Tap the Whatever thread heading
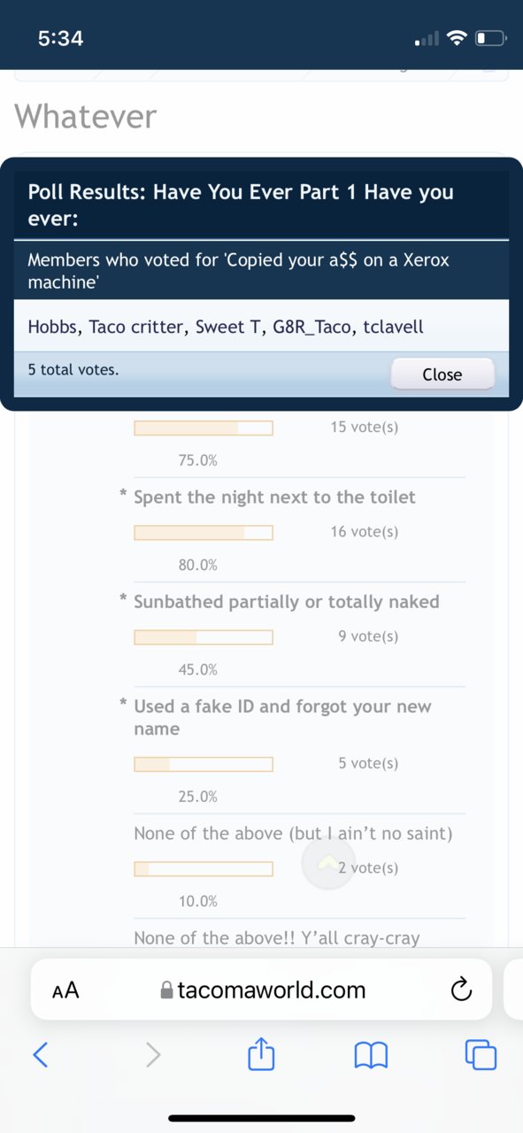Image resolution: width=523 pixels, height=1133 pixels. [x=86, y=116]
